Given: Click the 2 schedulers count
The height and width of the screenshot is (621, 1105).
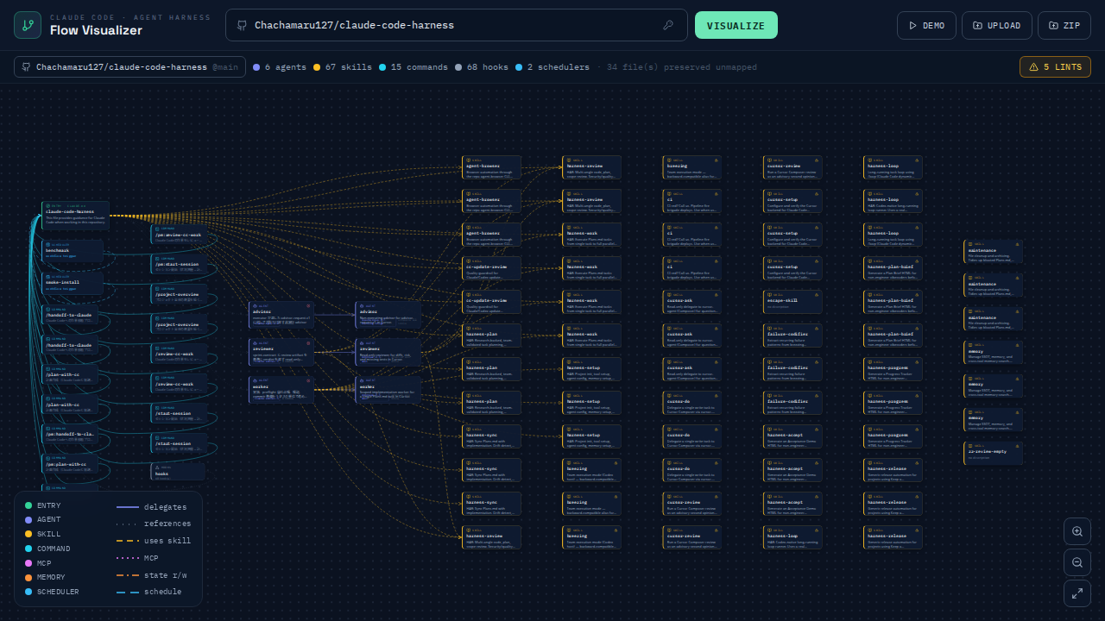Looking at the screenshot, I should pos(552,67).
